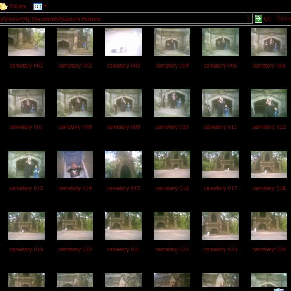Click the file name label cemetery 003
This screenshot has width=291, height=291.
coord(123,66)
